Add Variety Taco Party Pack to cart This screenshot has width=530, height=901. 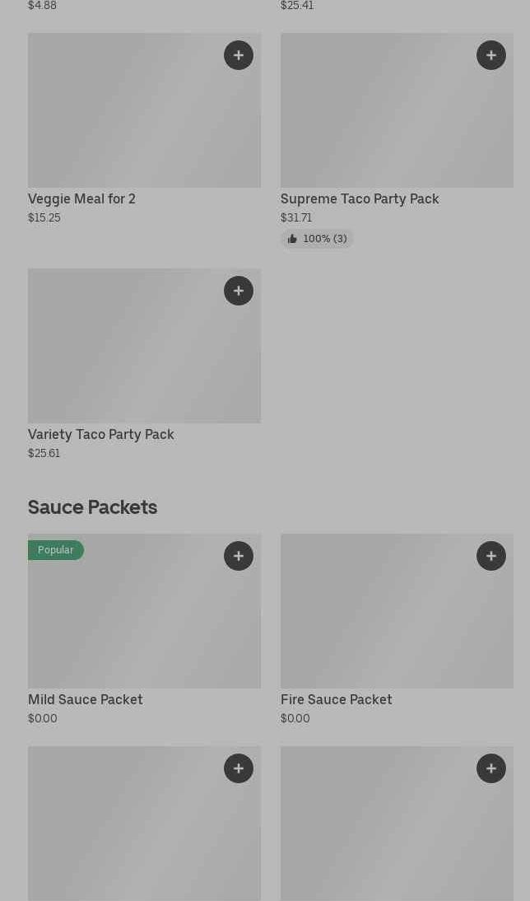[x=239, y=291]
